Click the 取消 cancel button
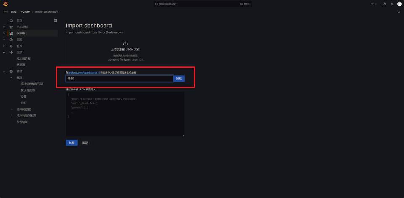 pos(85,143)
